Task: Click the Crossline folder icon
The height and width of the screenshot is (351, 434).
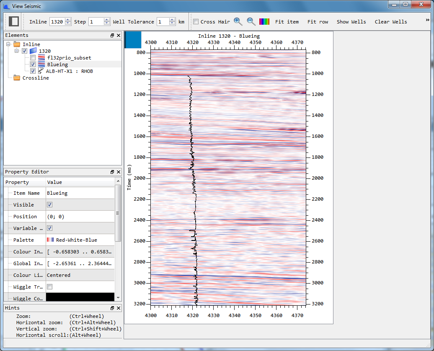Action: click(x=16, y=77)
